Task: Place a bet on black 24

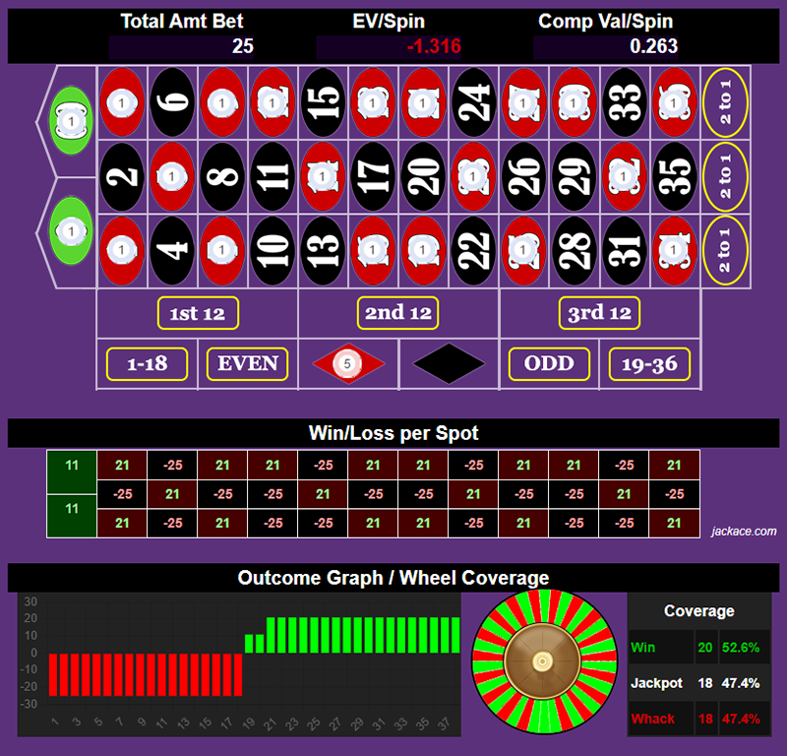Action: click(473, 102)
